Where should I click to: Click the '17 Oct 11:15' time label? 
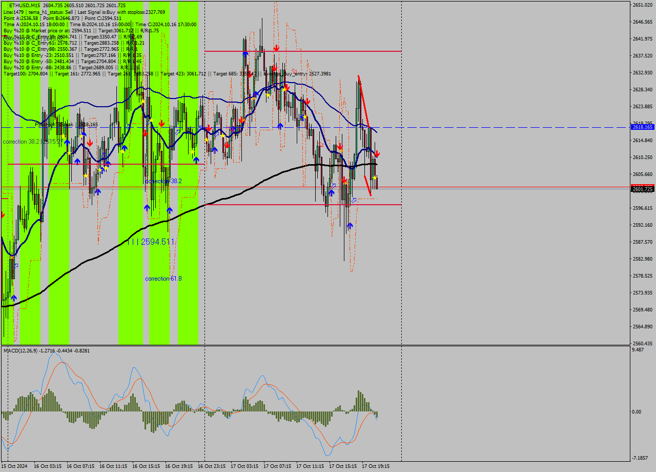click(310, 466)
